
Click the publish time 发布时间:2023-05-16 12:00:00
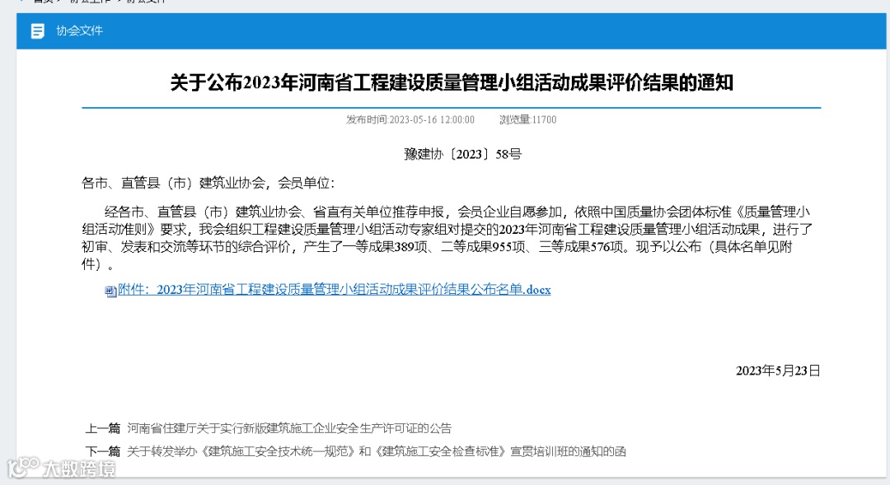[410, 119]
